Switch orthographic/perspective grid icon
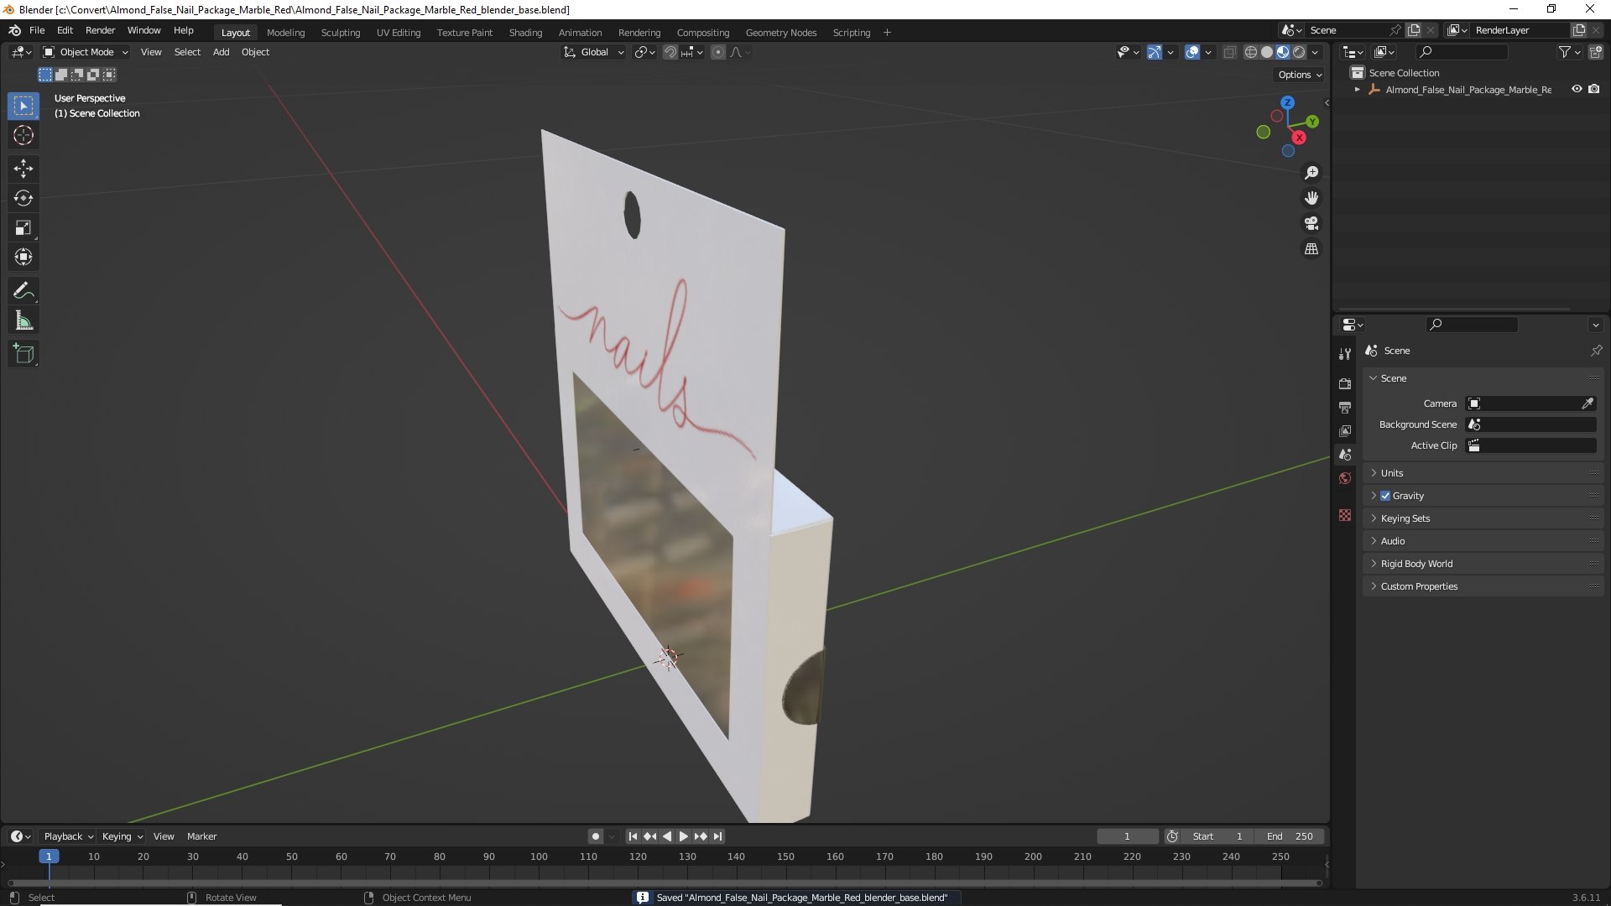This screenshot has width=1611, height=906. (1311, 249)
